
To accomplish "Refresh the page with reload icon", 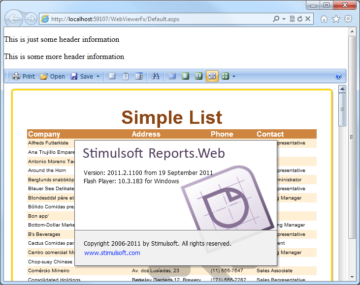I will pos(300,19).
